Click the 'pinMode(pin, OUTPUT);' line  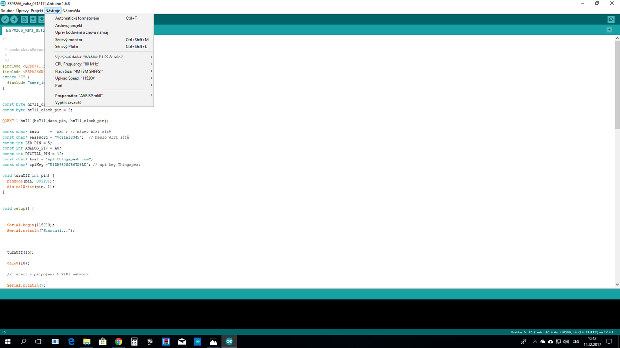[x=31, y=181]
